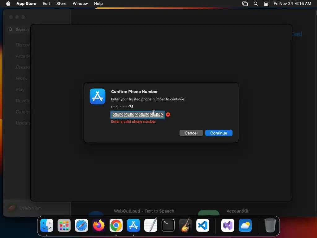The width and height of the screenshot is (317, 238).
Task: Open Control Center in the menu bar
Action: coord(266,3)
